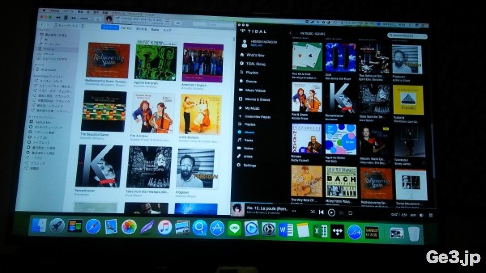Toggle shuffle in the TIDAL player

tap(313, 212)
